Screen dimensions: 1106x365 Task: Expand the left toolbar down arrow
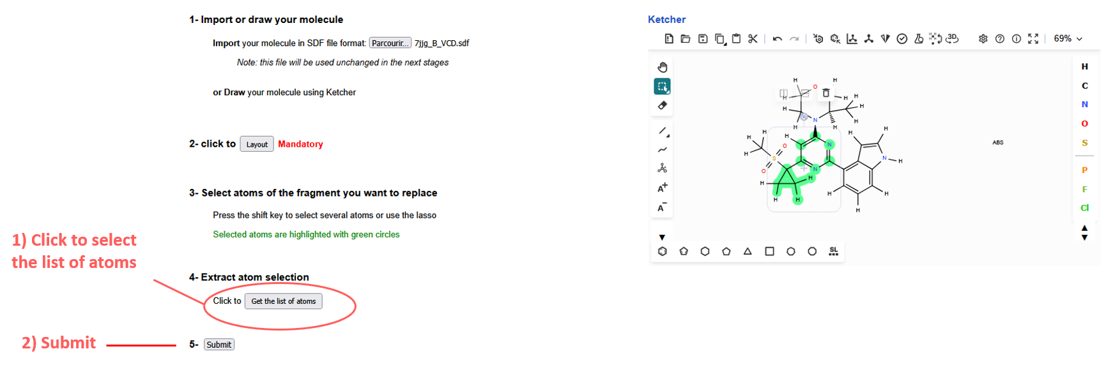(662, 237)
